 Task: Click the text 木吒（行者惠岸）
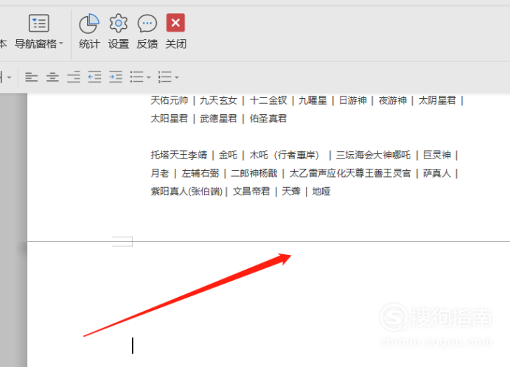(285, 155)
